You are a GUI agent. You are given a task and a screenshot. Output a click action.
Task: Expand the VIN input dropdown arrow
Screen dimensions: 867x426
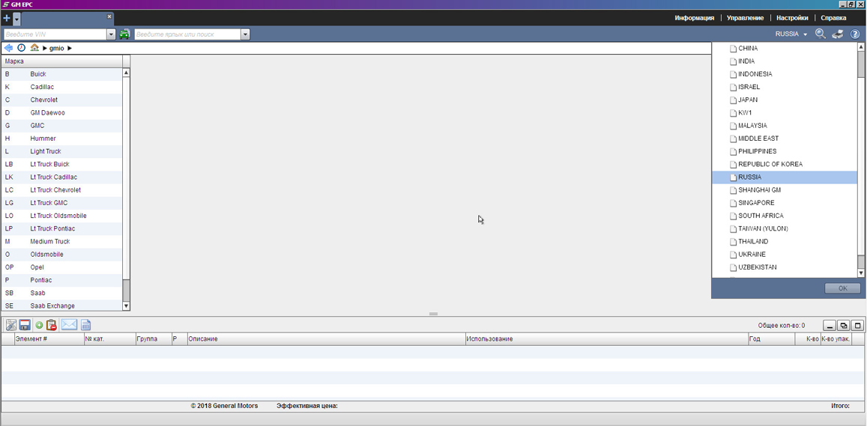click(111, 34)
